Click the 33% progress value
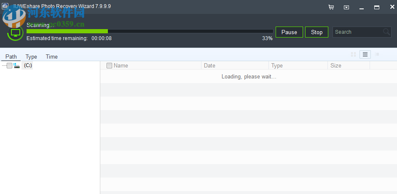This screenshot has height=194, width=397. [x=267, y=38]
